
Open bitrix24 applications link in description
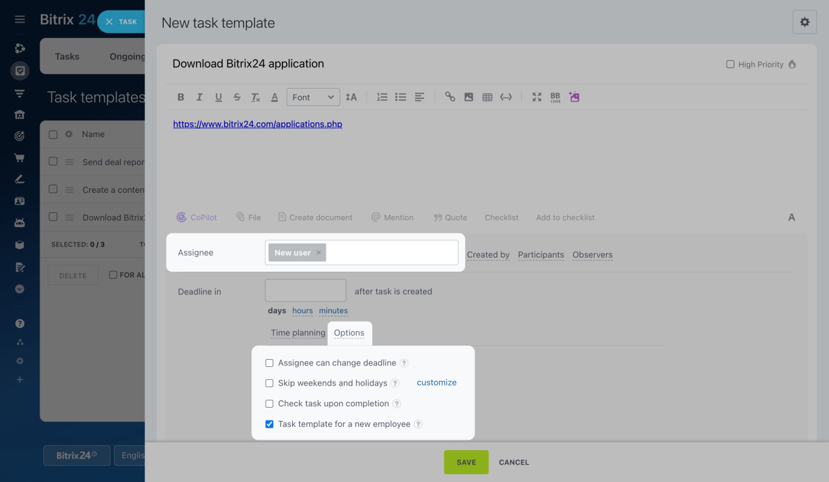pyautogui.click(x=258, y=124)
